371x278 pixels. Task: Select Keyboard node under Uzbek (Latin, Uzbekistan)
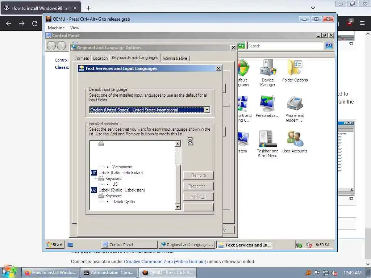[x=113, y=178]
